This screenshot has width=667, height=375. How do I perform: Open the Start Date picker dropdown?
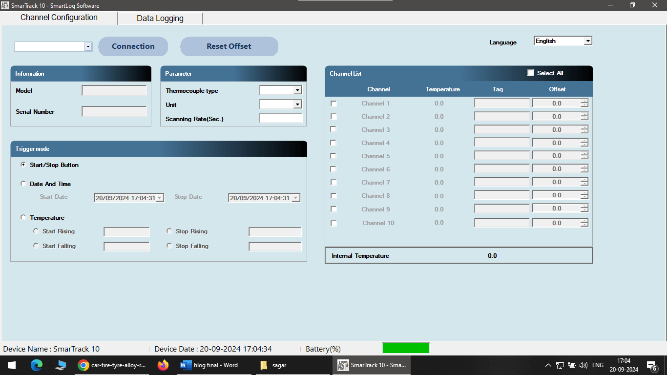click(x=160, y=198)
